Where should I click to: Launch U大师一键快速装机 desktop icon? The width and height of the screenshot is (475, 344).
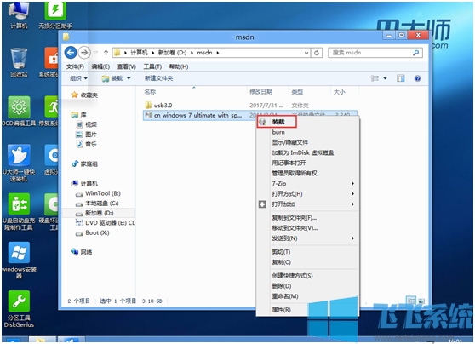[19, 163]
